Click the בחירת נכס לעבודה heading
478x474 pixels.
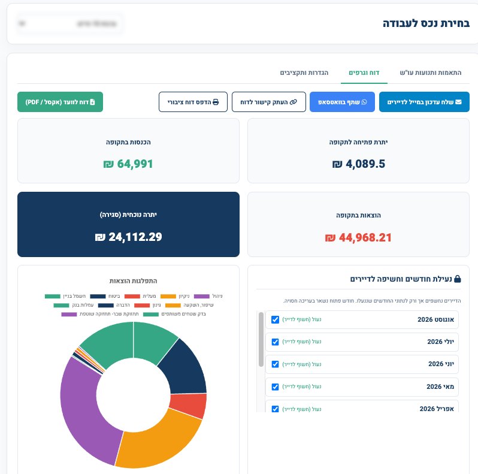pos(426,23)
